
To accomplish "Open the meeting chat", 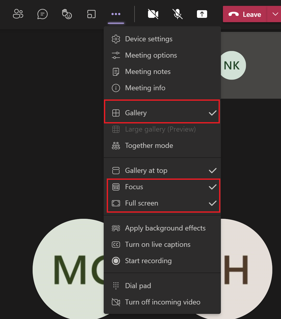I will click(x=42, y=14).
